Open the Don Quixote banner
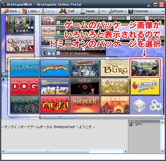Image resolution: width=166 pixels, height=161 pixels. click(x=20, y=43)
